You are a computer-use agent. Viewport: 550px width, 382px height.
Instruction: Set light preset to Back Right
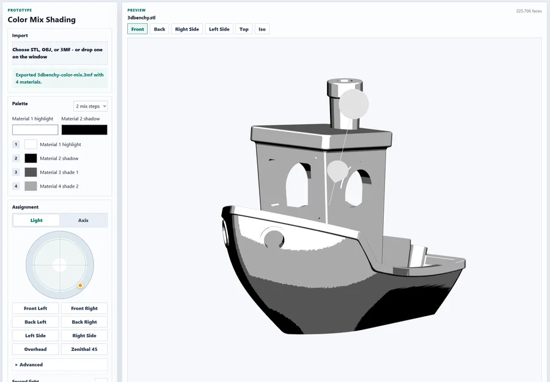click(84, 322)
